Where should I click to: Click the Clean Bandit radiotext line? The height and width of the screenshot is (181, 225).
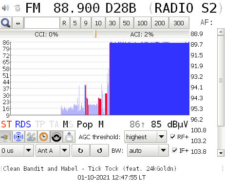pos(90,169)
